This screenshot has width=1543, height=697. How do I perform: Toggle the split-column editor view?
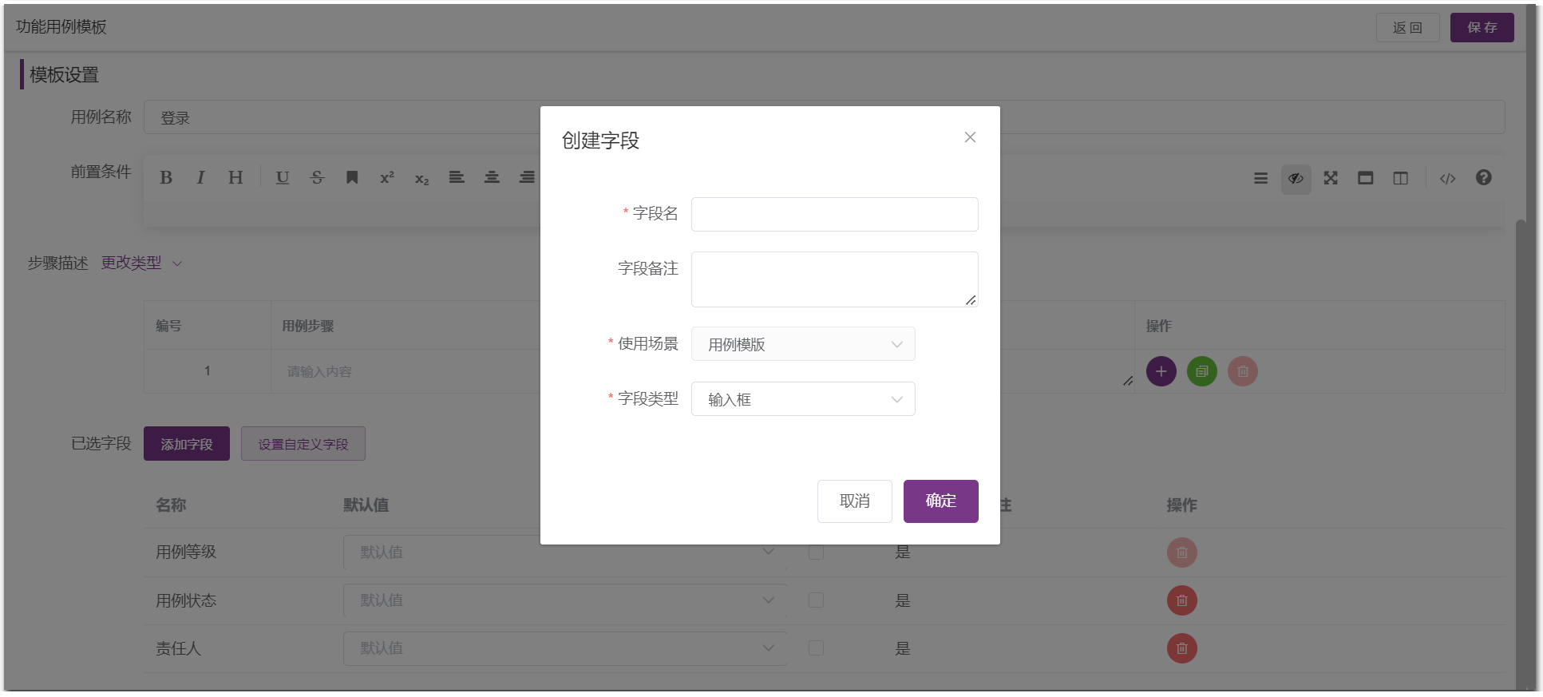[x=1401, y=178]
